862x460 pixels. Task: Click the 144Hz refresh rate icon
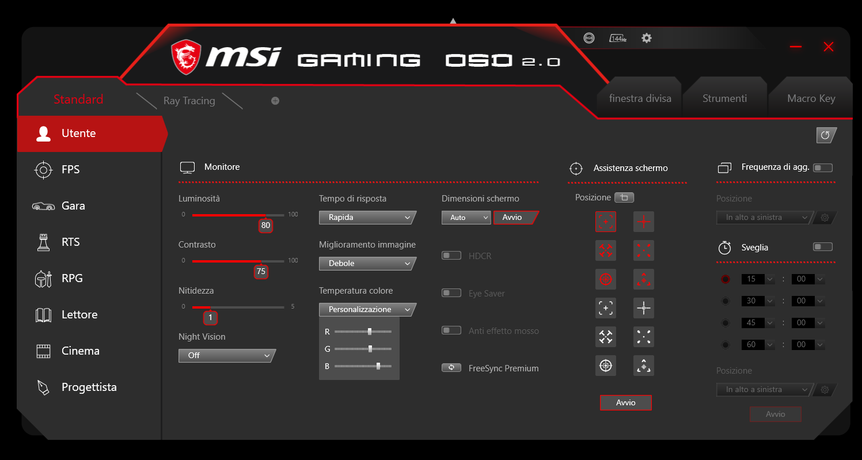tap(618, 38)
